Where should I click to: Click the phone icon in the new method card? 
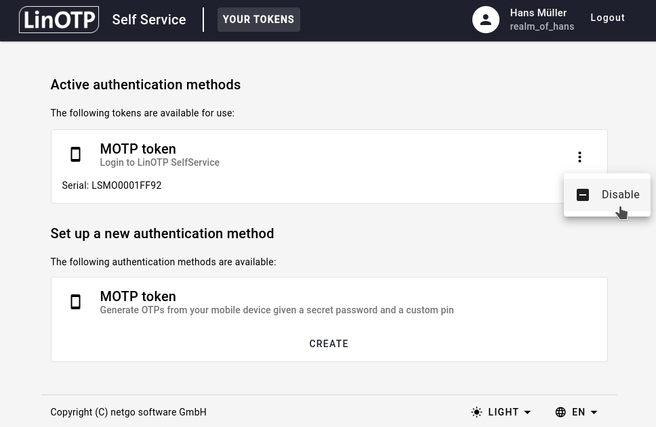(x=76, y=302)
